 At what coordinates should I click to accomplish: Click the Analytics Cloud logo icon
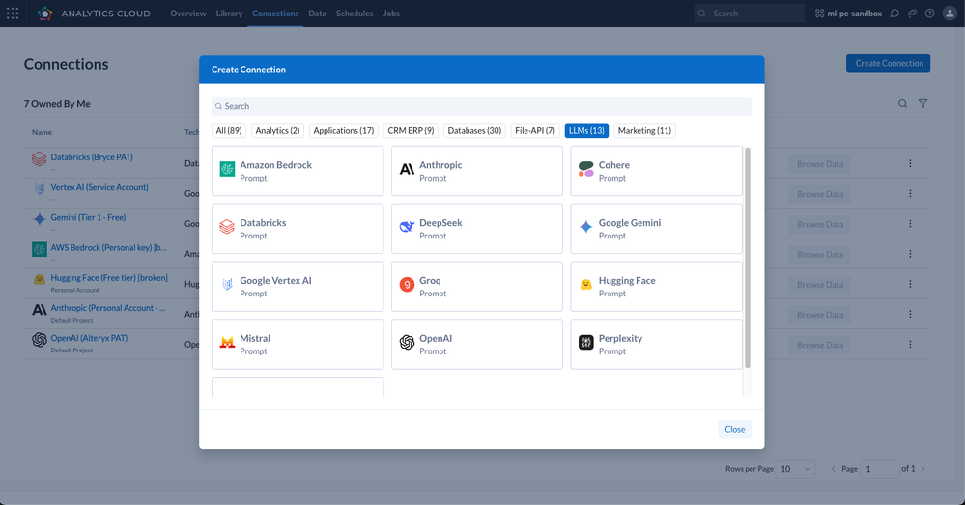45,13
